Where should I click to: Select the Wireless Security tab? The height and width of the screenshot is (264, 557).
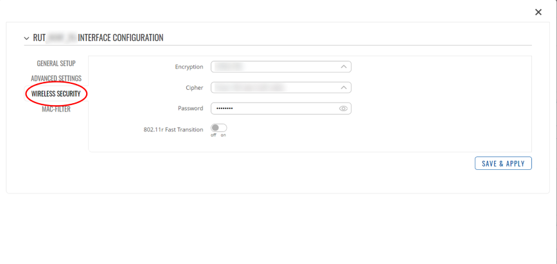[56, 94]
